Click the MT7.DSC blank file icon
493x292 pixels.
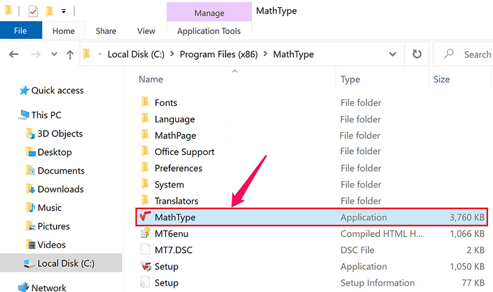[145, 250]
